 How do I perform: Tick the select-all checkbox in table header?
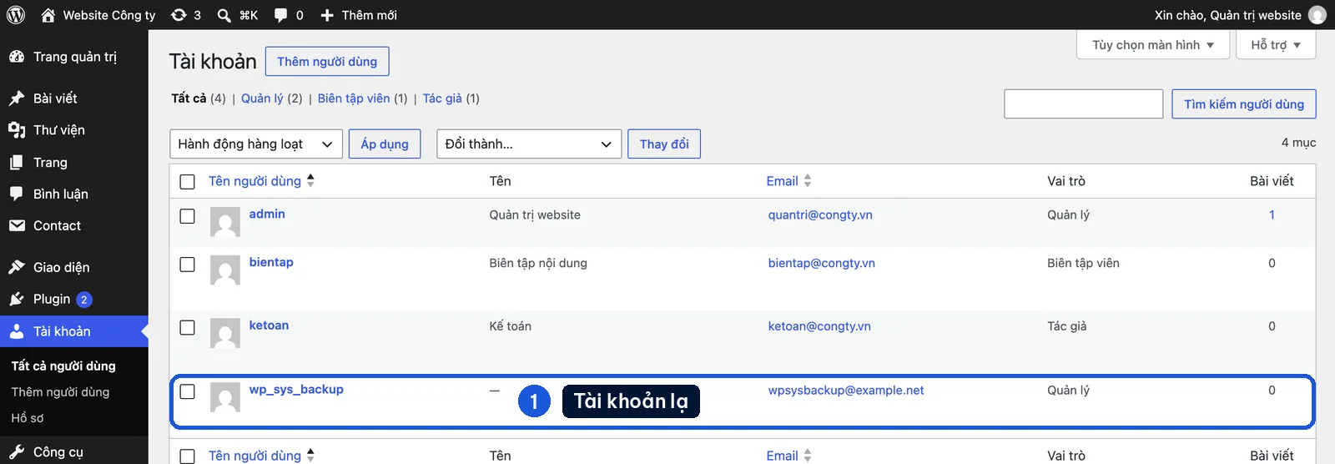coord(188,182)
